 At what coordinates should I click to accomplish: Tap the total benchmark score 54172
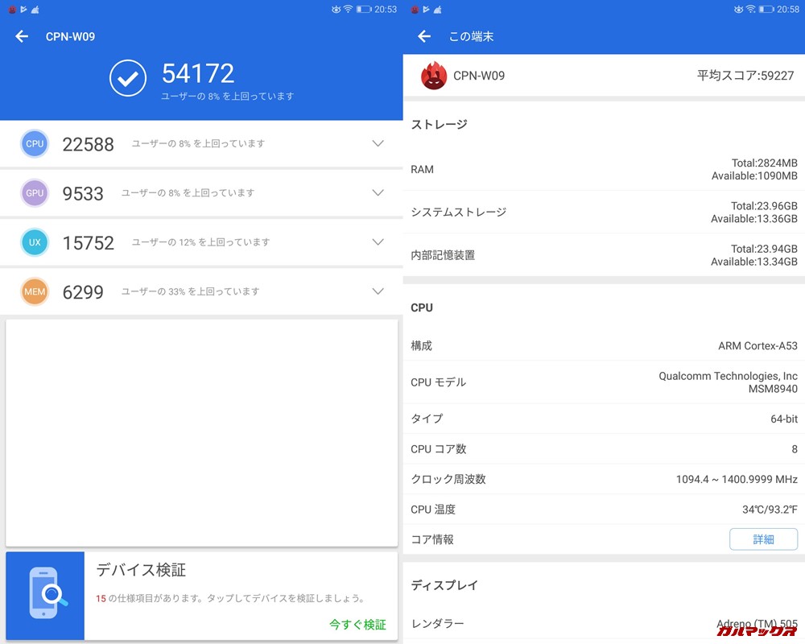tap(199, 72)
